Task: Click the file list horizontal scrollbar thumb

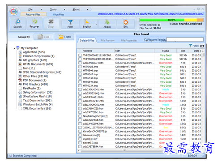Action: pos(124,150)
